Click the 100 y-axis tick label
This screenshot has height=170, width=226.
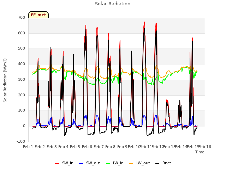click(22, 110)
